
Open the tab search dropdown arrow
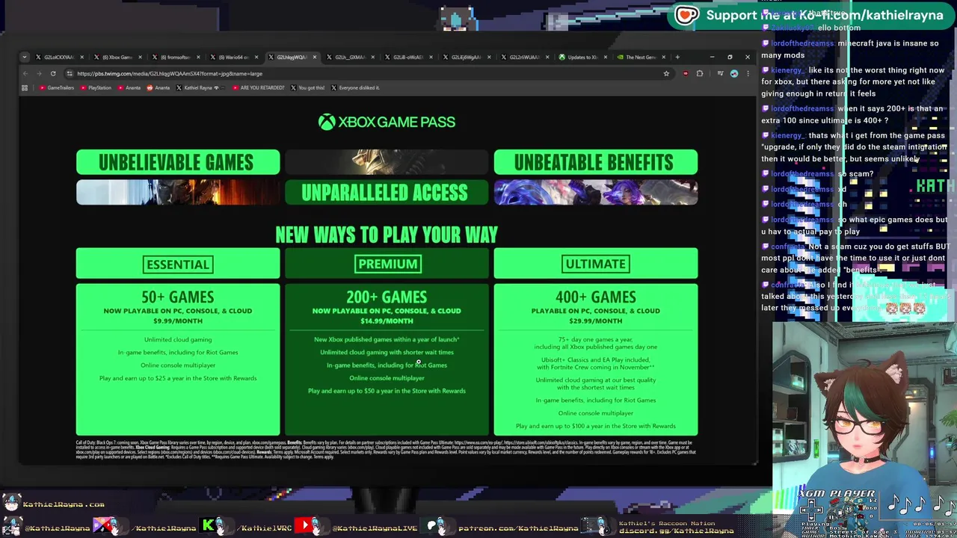(x=25, y=57)
